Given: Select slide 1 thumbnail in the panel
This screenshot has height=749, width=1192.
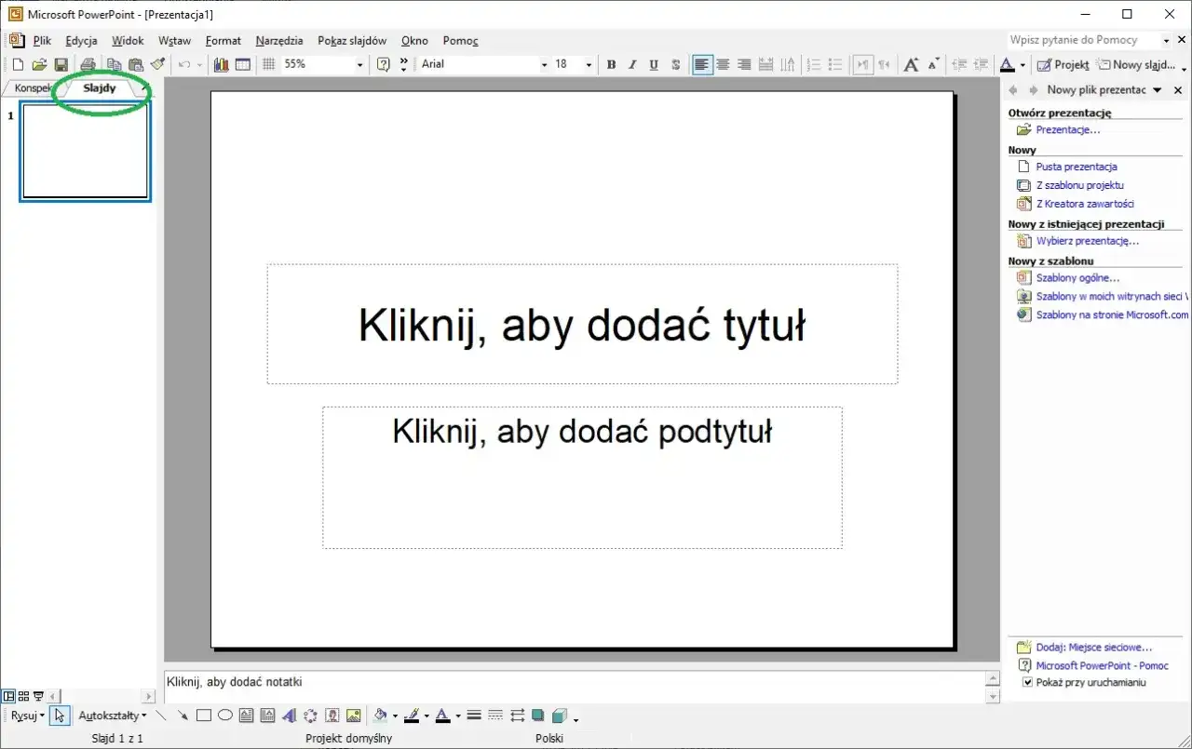Looking at the screenshot, I should (85, 152).
